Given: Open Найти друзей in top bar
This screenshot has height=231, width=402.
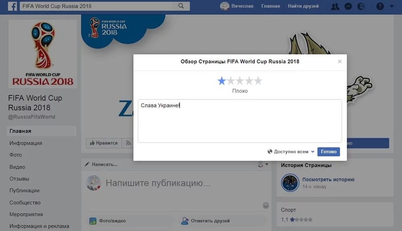Looking at the screenshot, I should coord(303,6).
